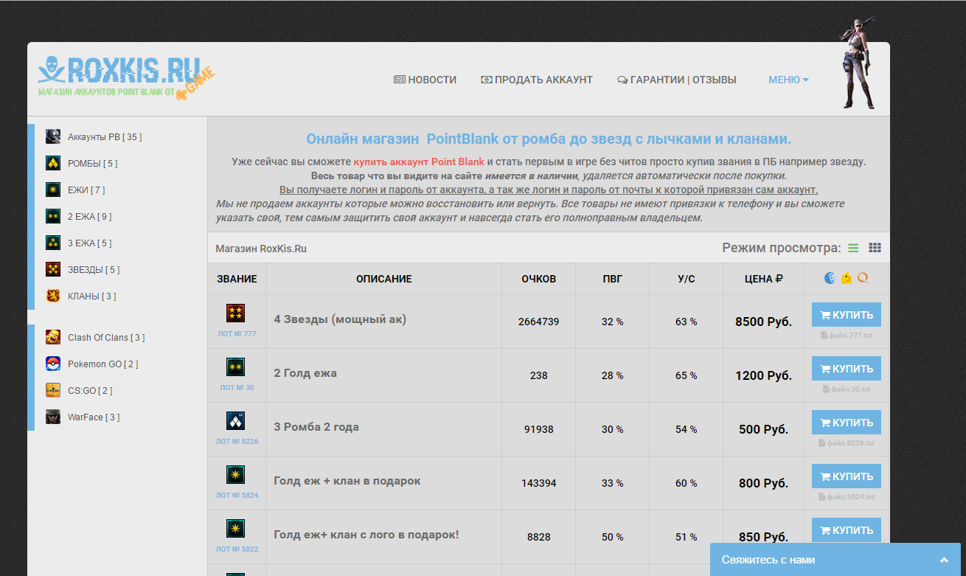Click the РОМБЫ rank icon in sidebar
Image resolution: width=966 pixels, height=576 pixels.
pyautogui.click(x=53, y=163)
